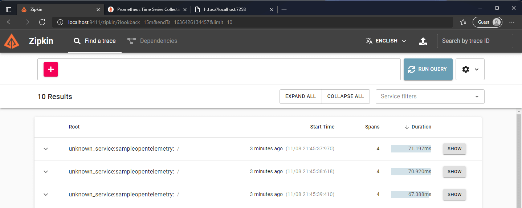
Task: Click the 70.920ms duration bar
Action: [x=411, y=172]
